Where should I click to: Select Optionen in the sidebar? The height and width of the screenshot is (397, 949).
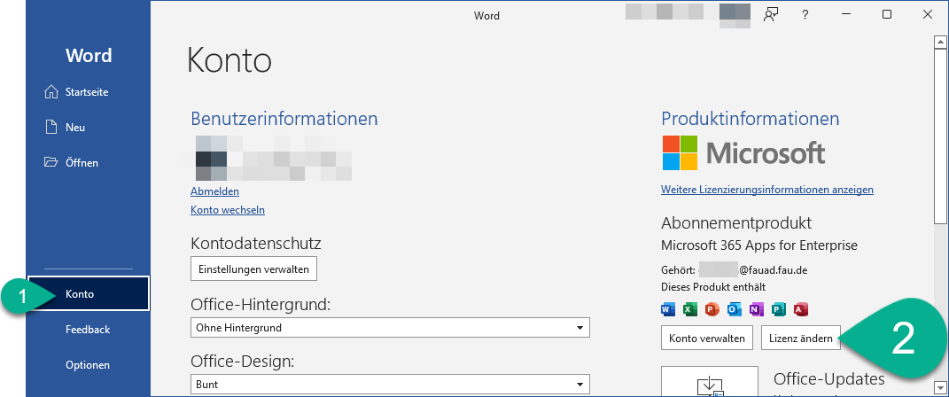click(87, 365)
